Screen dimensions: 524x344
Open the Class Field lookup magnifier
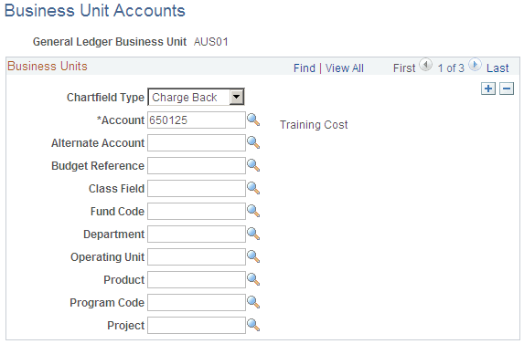253,188
